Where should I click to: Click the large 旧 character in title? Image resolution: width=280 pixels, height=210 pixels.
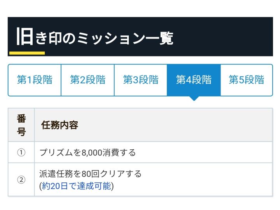click(24, 37)
